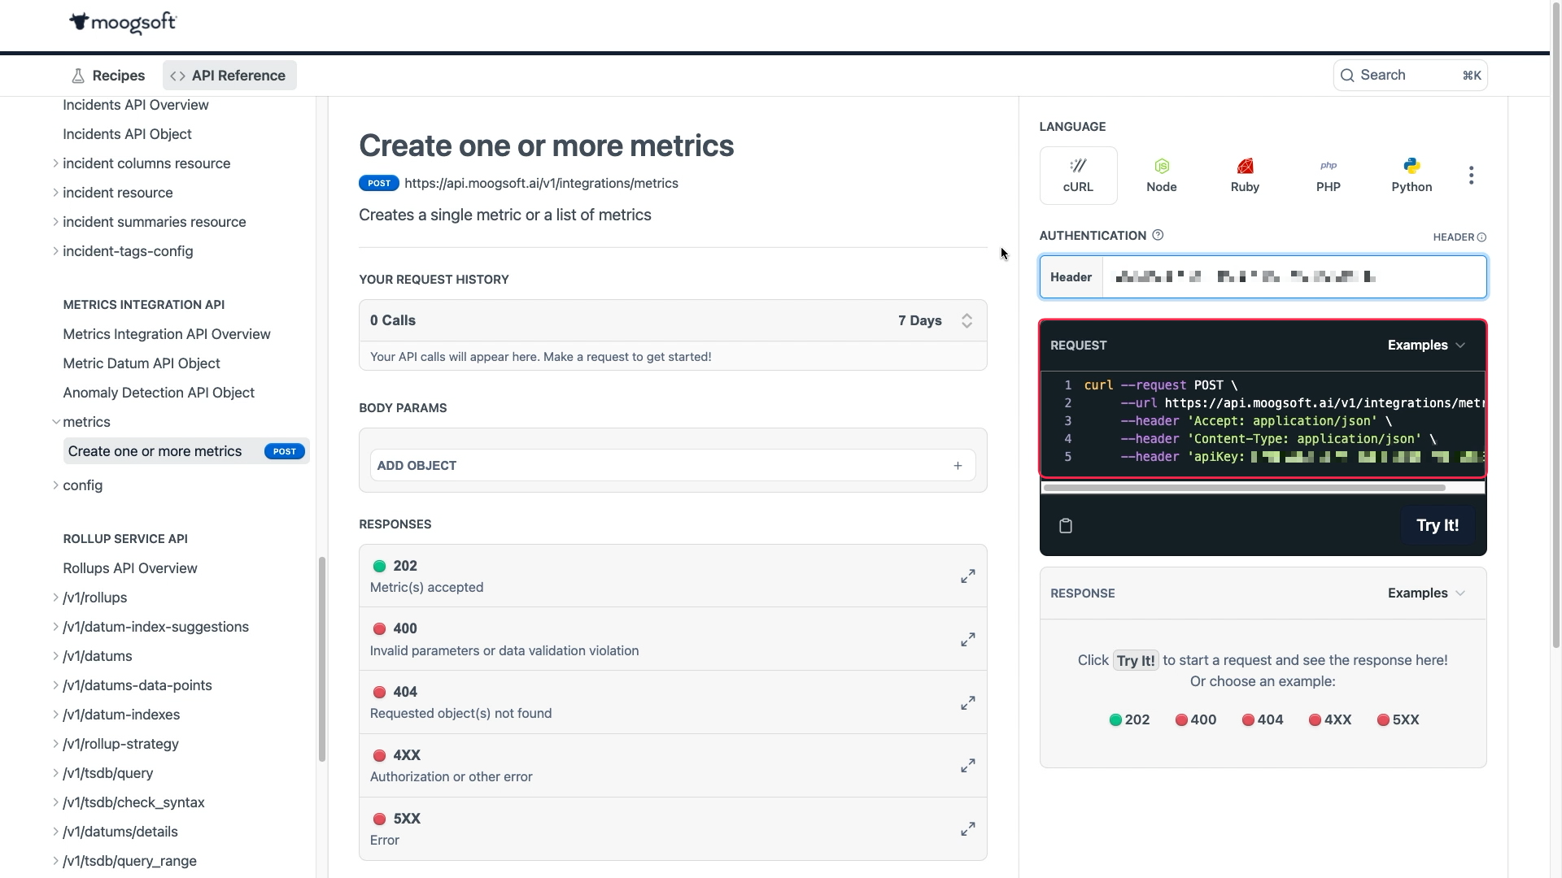Expand incident summaries resource
1562x878 pixels.
tap(55, 222)
